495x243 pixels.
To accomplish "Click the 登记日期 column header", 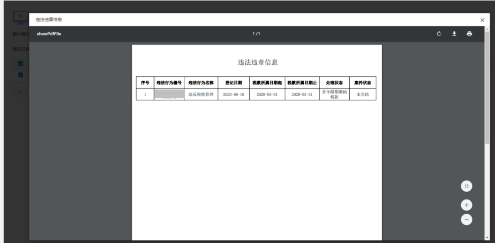I will (x=234, y=83).
